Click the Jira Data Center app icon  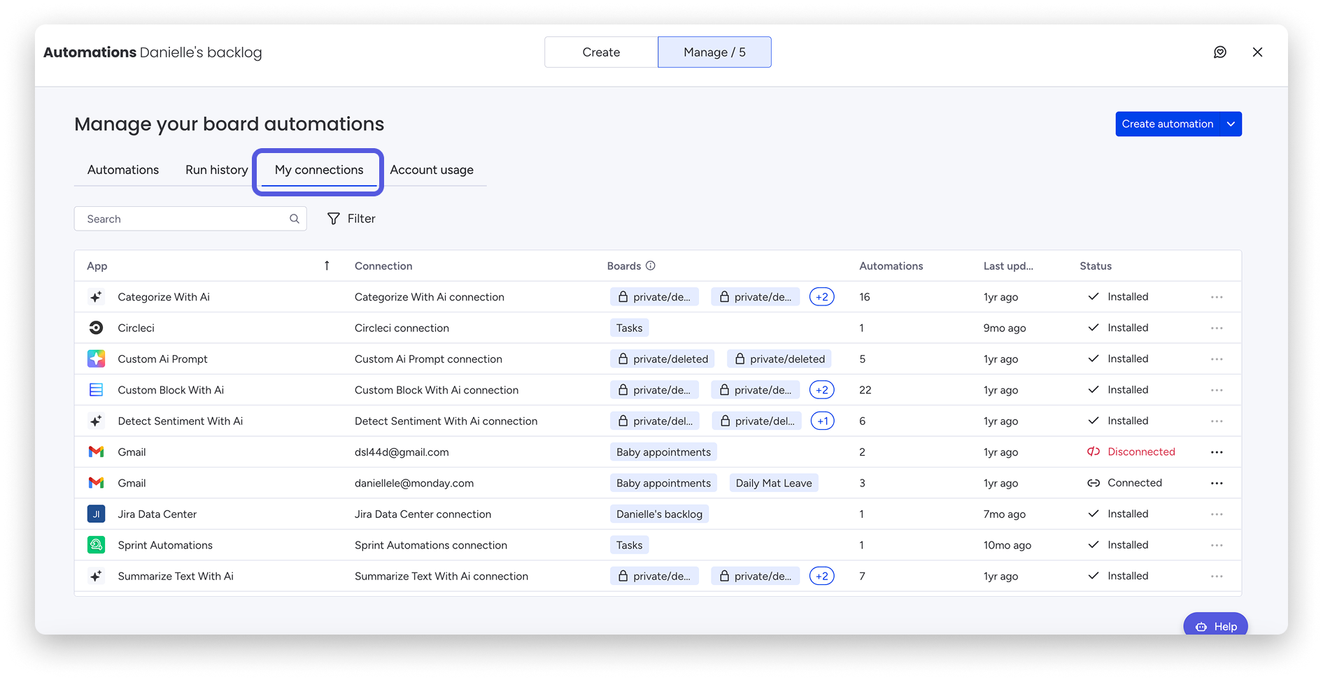point(96,514)
